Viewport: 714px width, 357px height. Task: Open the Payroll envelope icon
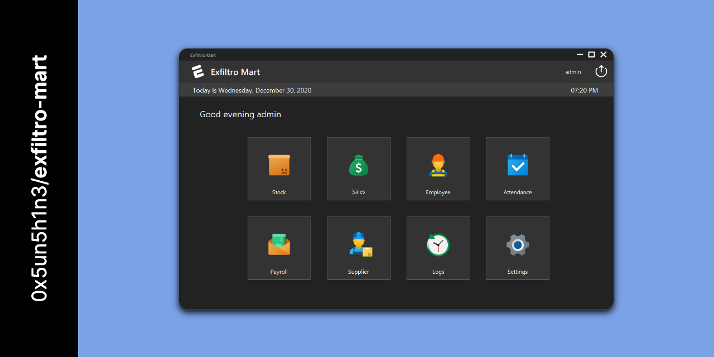[x=279, y=244]
